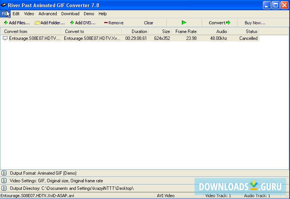
Task: Click the Audio column header
Action: (x=214, y=32)
